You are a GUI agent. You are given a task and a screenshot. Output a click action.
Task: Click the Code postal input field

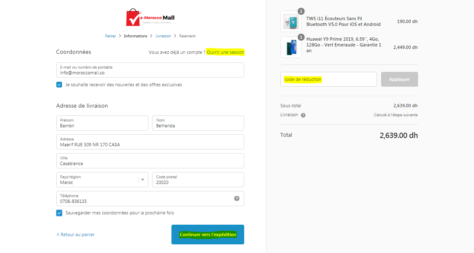coord(198,179)
